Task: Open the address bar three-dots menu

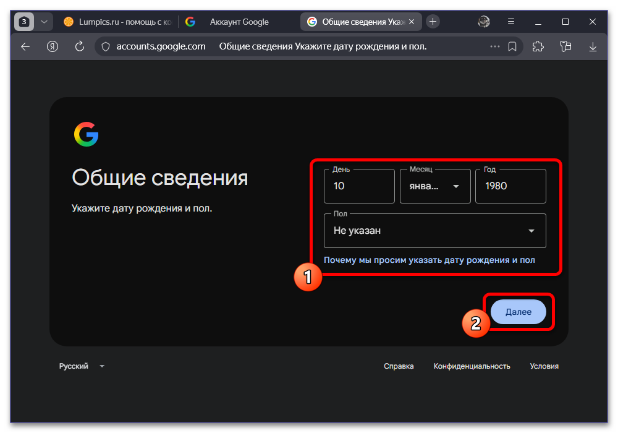Action: pyautogui.click(x=494, y=46)
